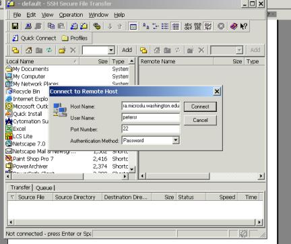
Task: Click the Port Number input field
Action: pyautogui.click(x=151, y=129)
